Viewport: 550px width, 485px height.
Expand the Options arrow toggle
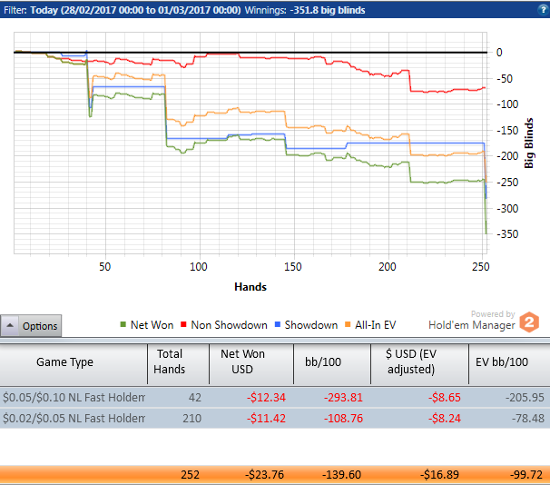click(10, 326)
